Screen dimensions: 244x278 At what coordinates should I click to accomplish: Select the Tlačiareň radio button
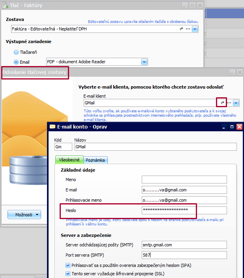pyautogui.click(x=16, y=52)
